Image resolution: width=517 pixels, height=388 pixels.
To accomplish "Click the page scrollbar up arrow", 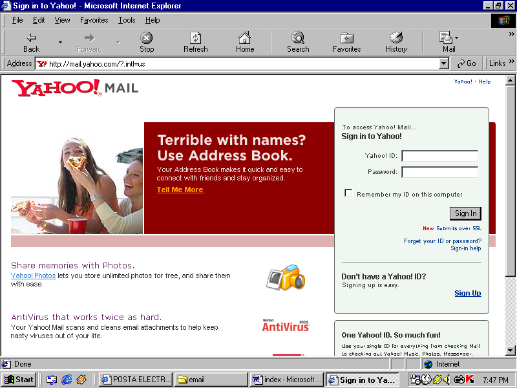I will click(x=510, y=80).
